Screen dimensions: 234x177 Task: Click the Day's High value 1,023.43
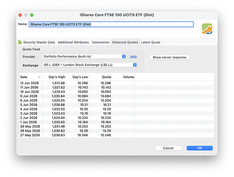[x=58, y=113]
